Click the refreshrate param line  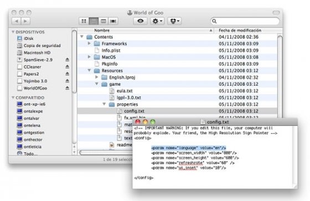pyautogui.click(x=193, y=163)
